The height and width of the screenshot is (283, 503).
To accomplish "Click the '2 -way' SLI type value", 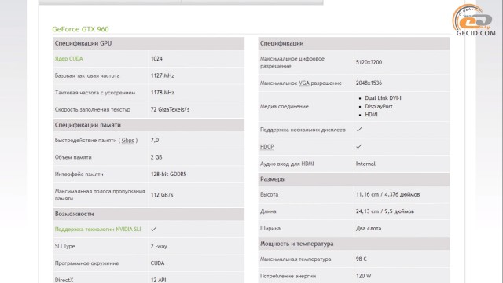I will pos(159,246).
